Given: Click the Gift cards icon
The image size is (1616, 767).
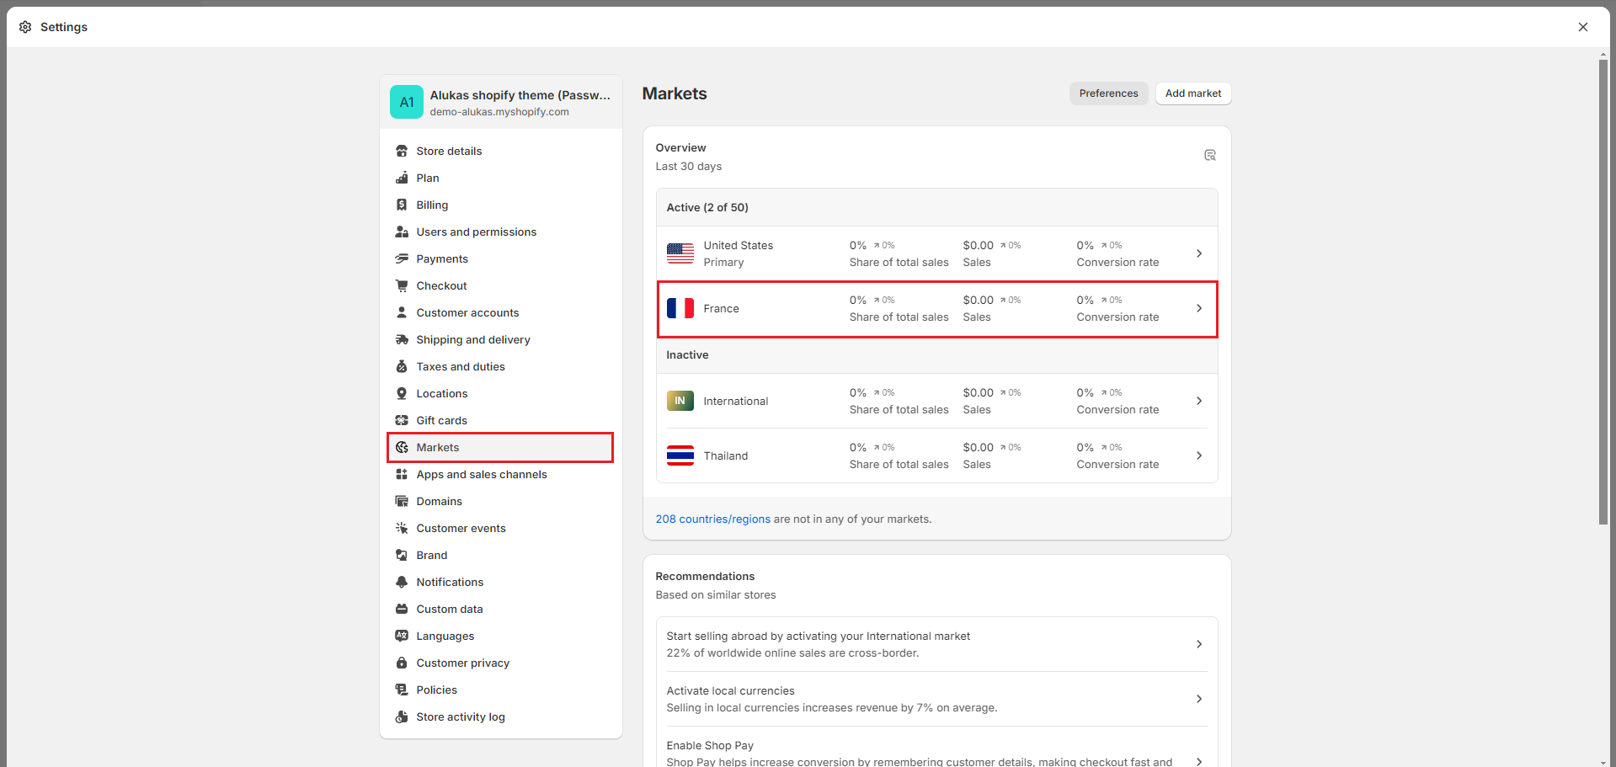Looking at the screenshot, I should click(x=402, y=421).
